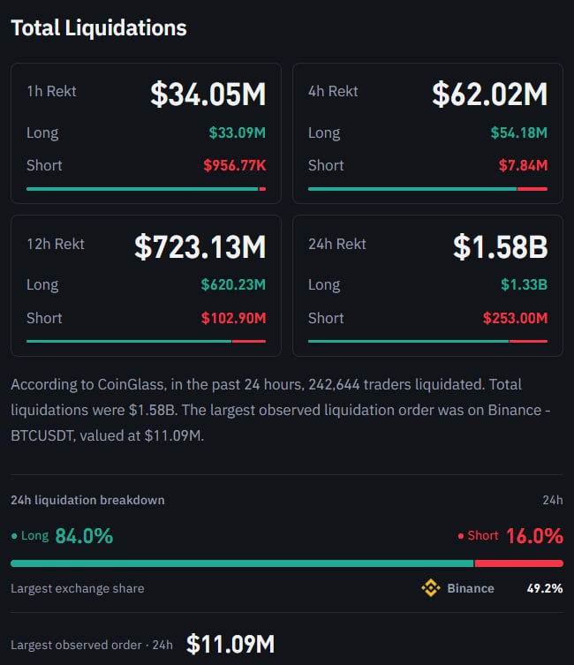
Task: Click the 4h Rekt long/short ratio bar
Action: tap(427, 189)
